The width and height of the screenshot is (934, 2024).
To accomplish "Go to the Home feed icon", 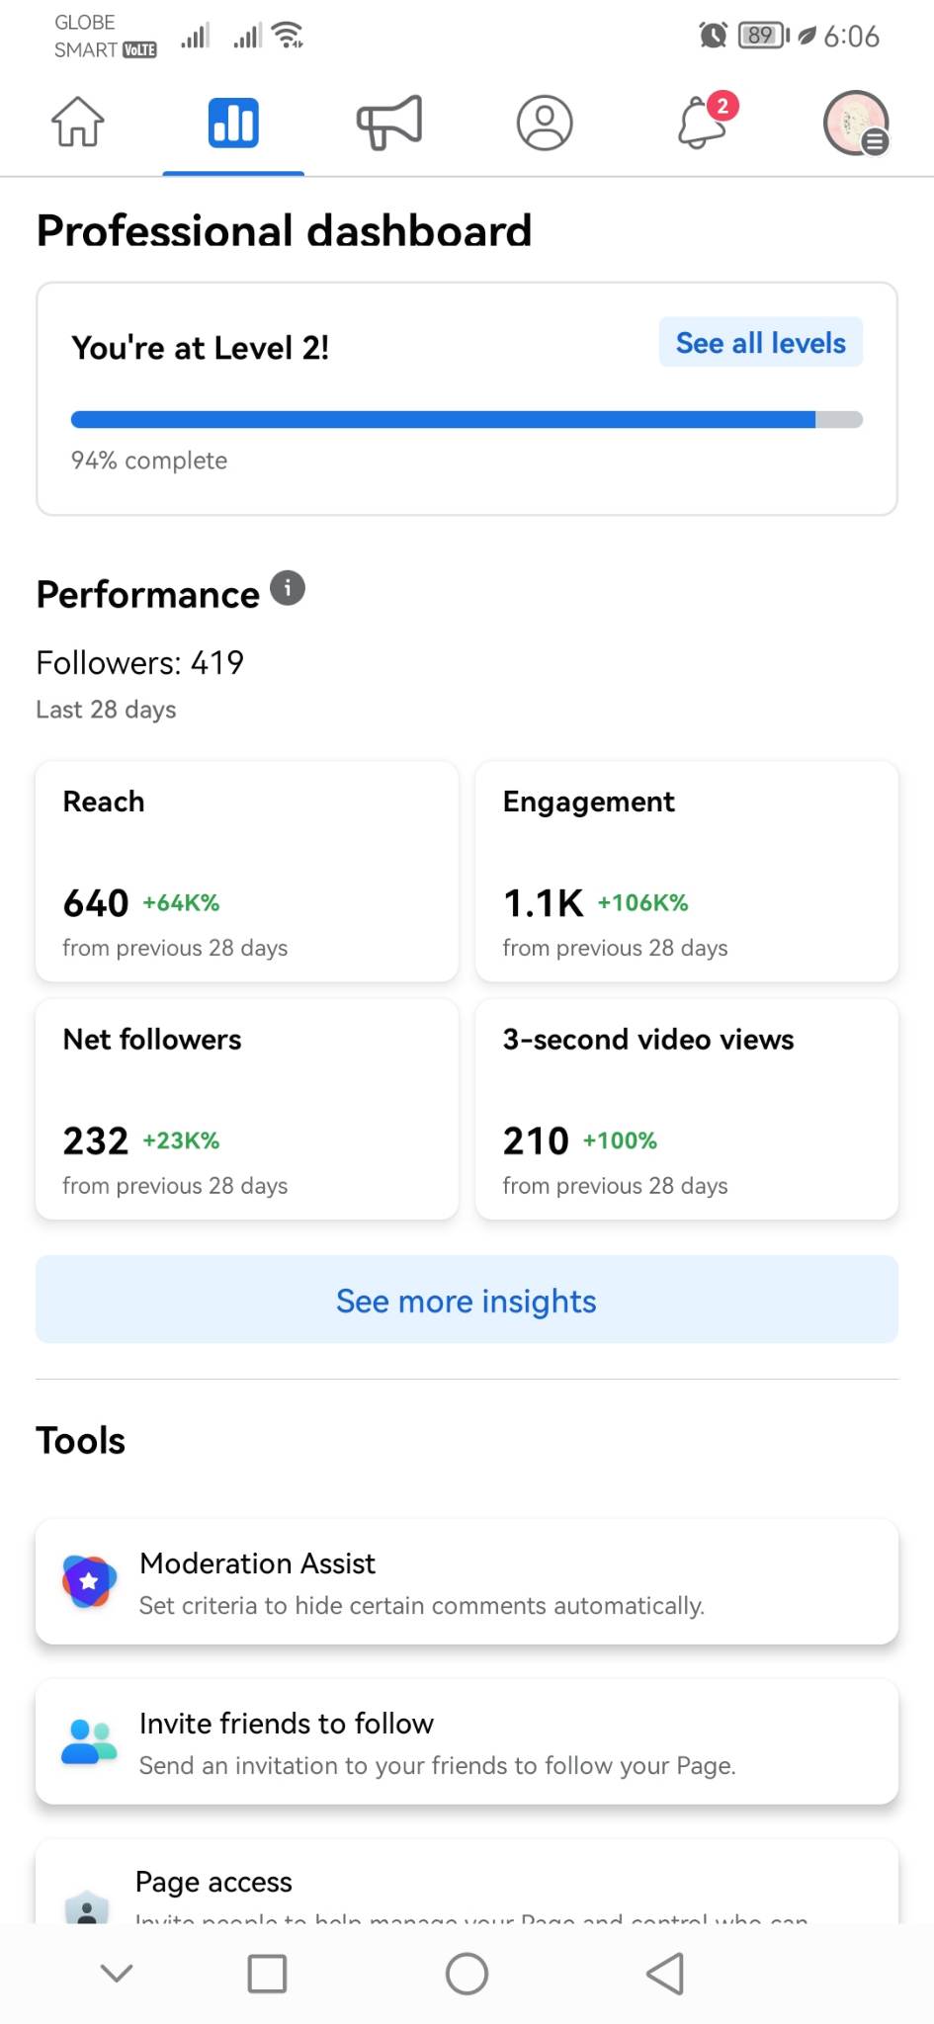I will coord(77,123).
